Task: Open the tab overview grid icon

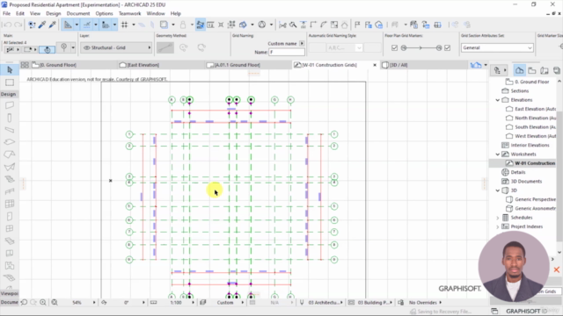Action: [25, 65]
